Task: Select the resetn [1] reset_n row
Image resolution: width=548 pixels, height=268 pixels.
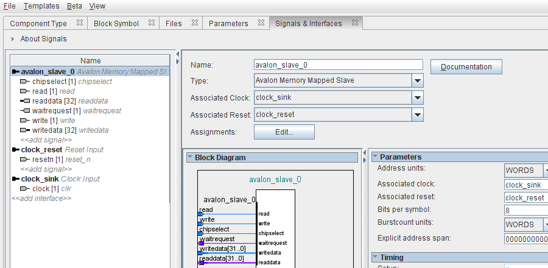Action: (91, 160)
